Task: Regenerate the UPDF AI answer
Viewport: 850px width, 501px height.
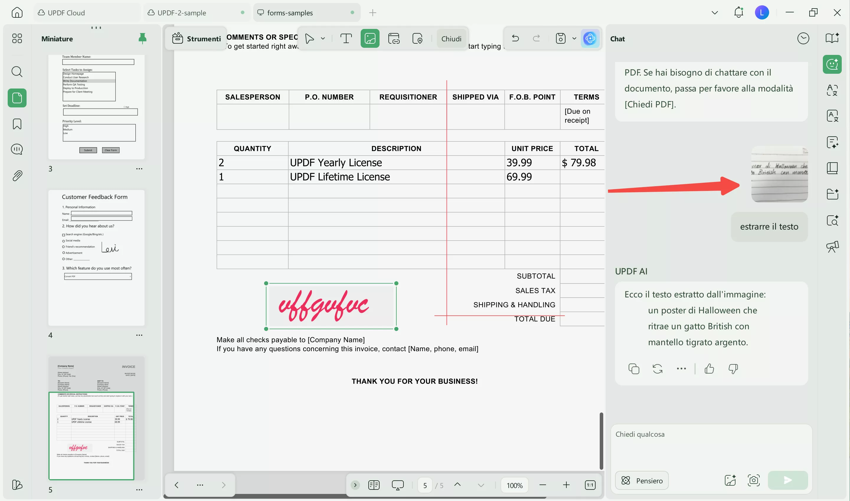Action: point(657,369)
